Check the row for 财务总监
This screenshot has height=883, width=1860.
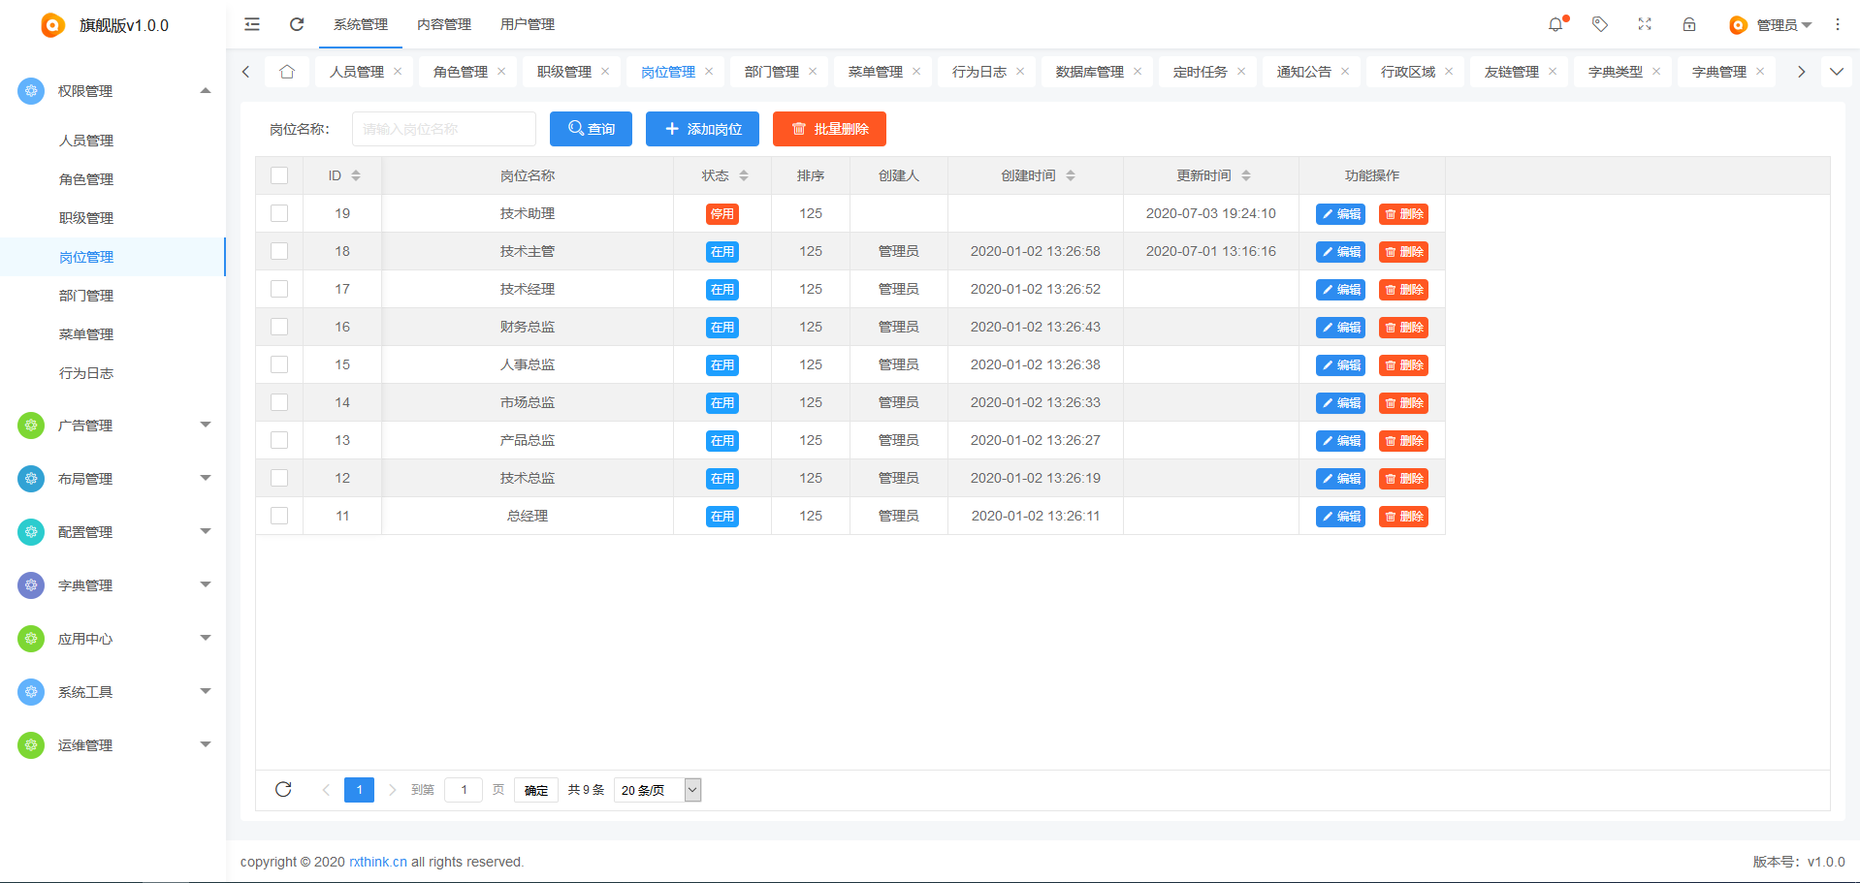[279, 327]
